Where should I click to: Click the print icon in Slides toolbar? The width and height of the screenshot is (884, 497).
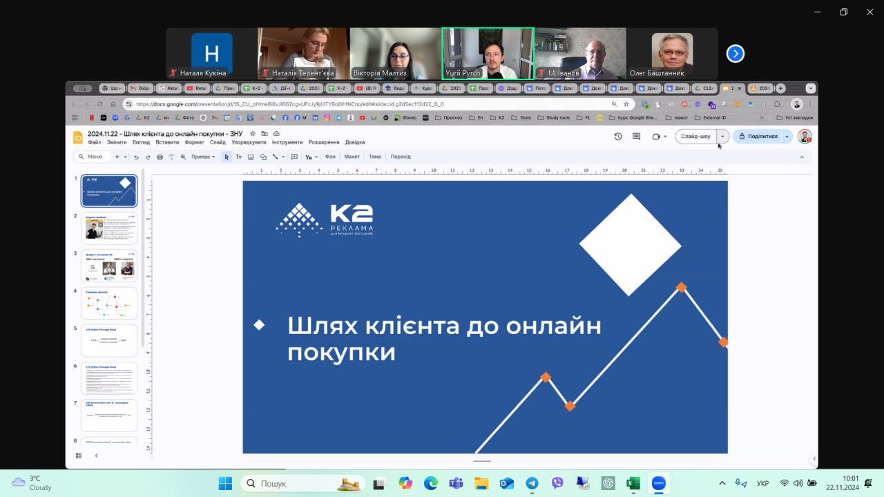tap(160, 157)
